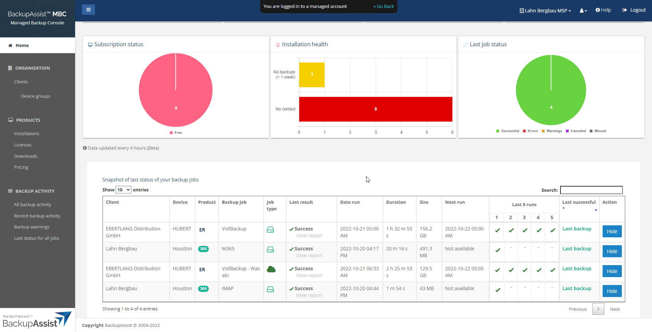Open Licenses in the sidebar
The width and height of the screenshot is (652, 332).
(23, 145)
